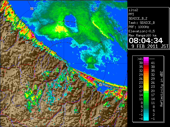The height and width of the screenshot is (127, 170).
Task: Click the "Reflectivity in dBZ" axis label
Action: [161, 89]
